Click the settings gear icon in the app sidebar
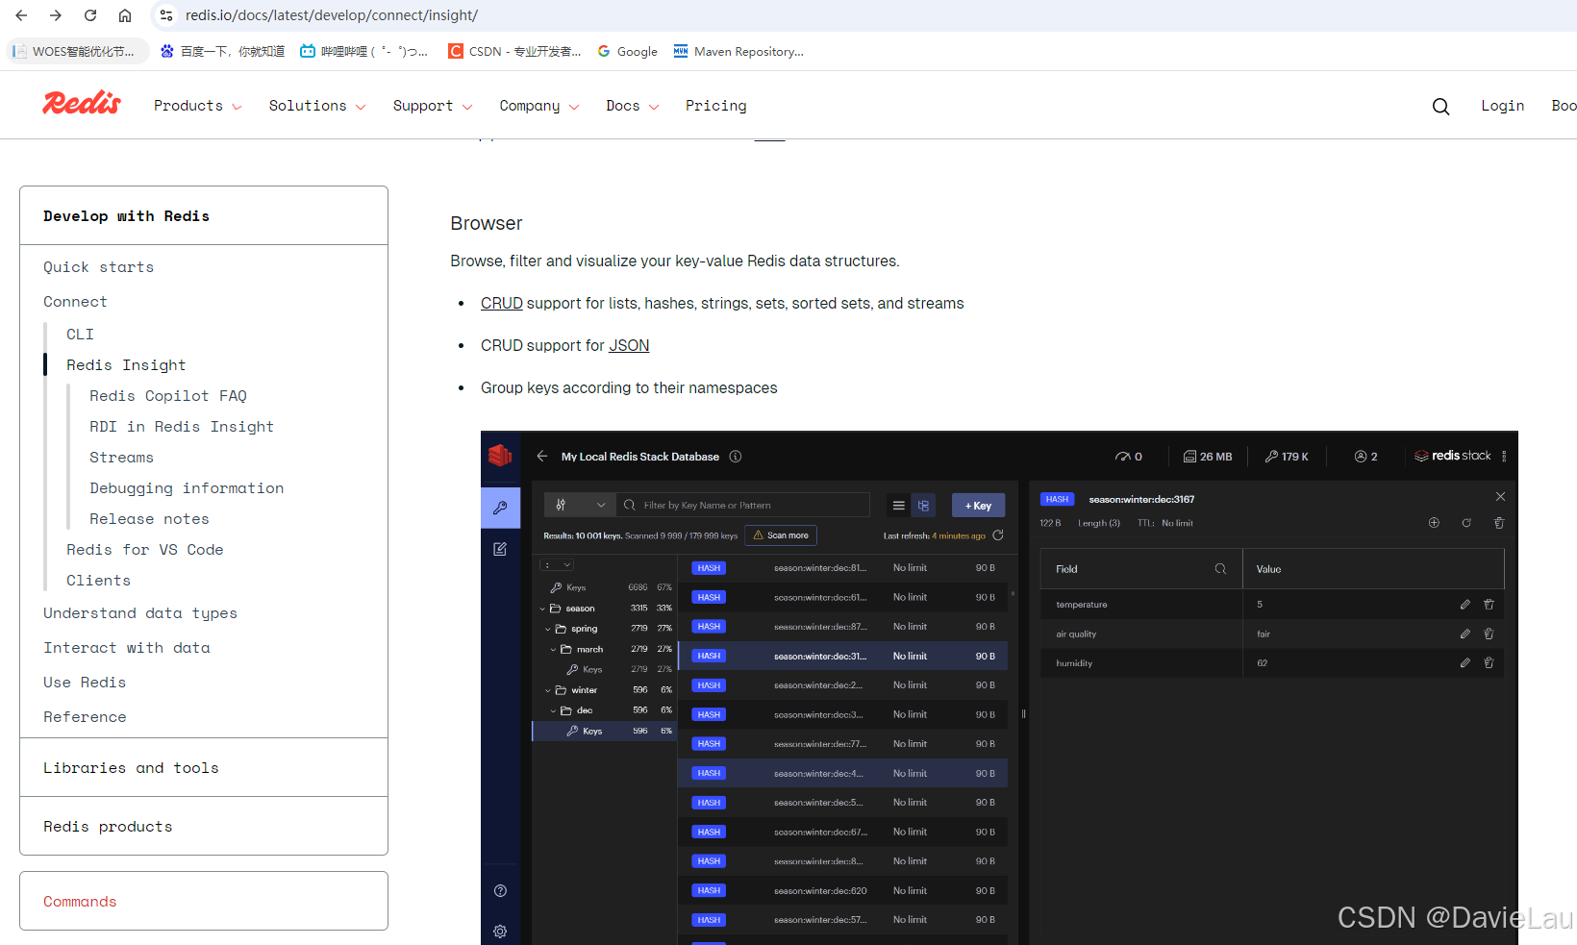Image resolution: width=1577 pixels, height=945 pixels. point(500,932)
